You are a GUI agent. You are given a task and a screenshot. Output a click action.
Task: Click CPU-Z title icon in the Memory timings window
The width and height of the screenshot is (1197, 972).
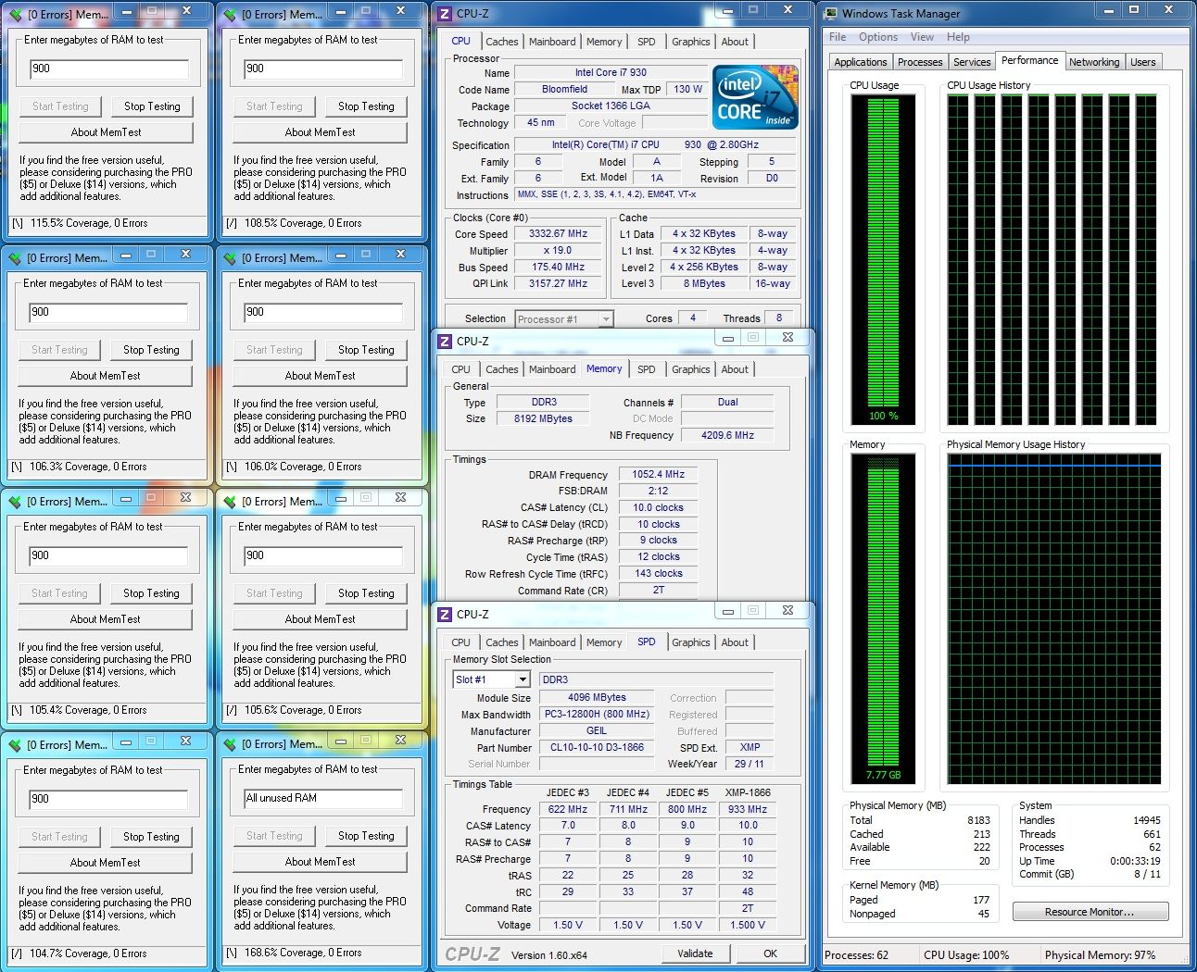click(x=445, y=341)
